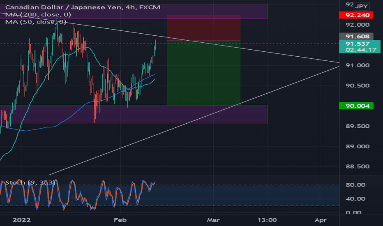Select the green profit zone of short position
This screenshot has height=226, width=383.
tap(204, 73)
